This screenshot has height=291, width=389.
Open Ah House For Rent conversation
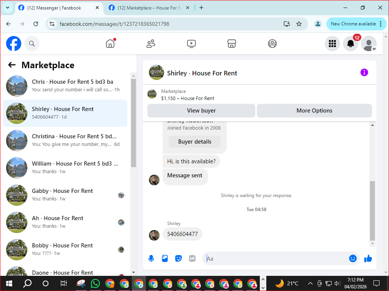[x=65, y=222]
